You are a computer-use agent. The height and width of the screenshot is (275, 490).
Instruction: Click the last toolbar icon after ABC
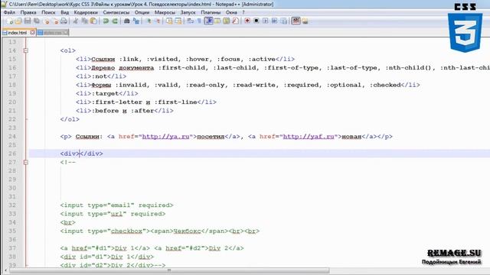pos(305,21)
